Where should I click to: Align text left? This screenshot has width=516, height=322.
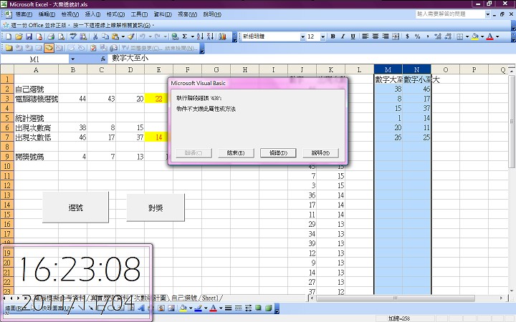(x=365, y=36)
